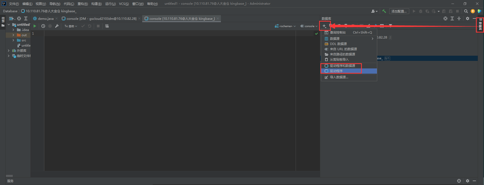Open the 数据库 panel gear settings

click(x=468, y=18)
